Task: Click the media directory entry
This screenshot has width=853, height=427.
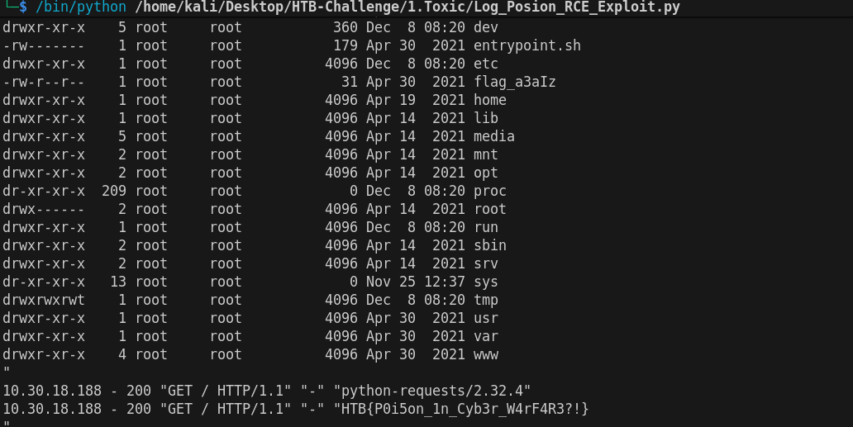Action: coord(494,136)
